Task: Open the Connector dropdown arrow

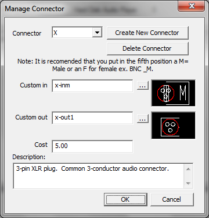Action: pos(97,33)
